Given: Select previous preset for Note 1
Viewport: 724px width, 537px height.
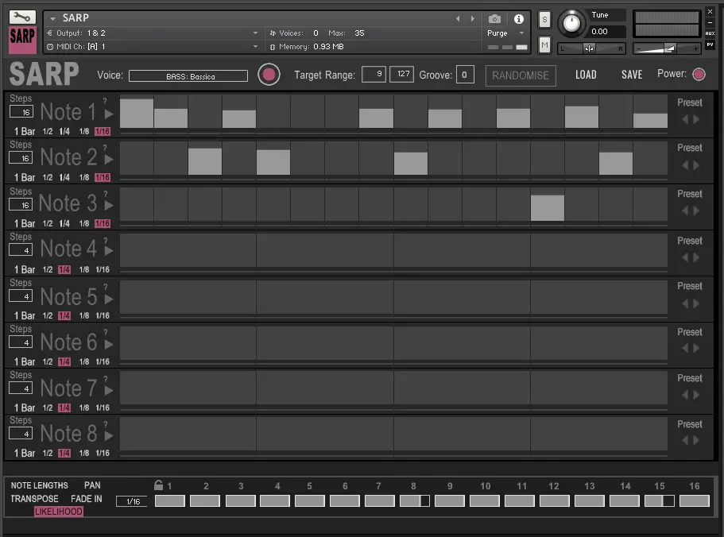Looking at the screenshot, I should tap(685, 119).
